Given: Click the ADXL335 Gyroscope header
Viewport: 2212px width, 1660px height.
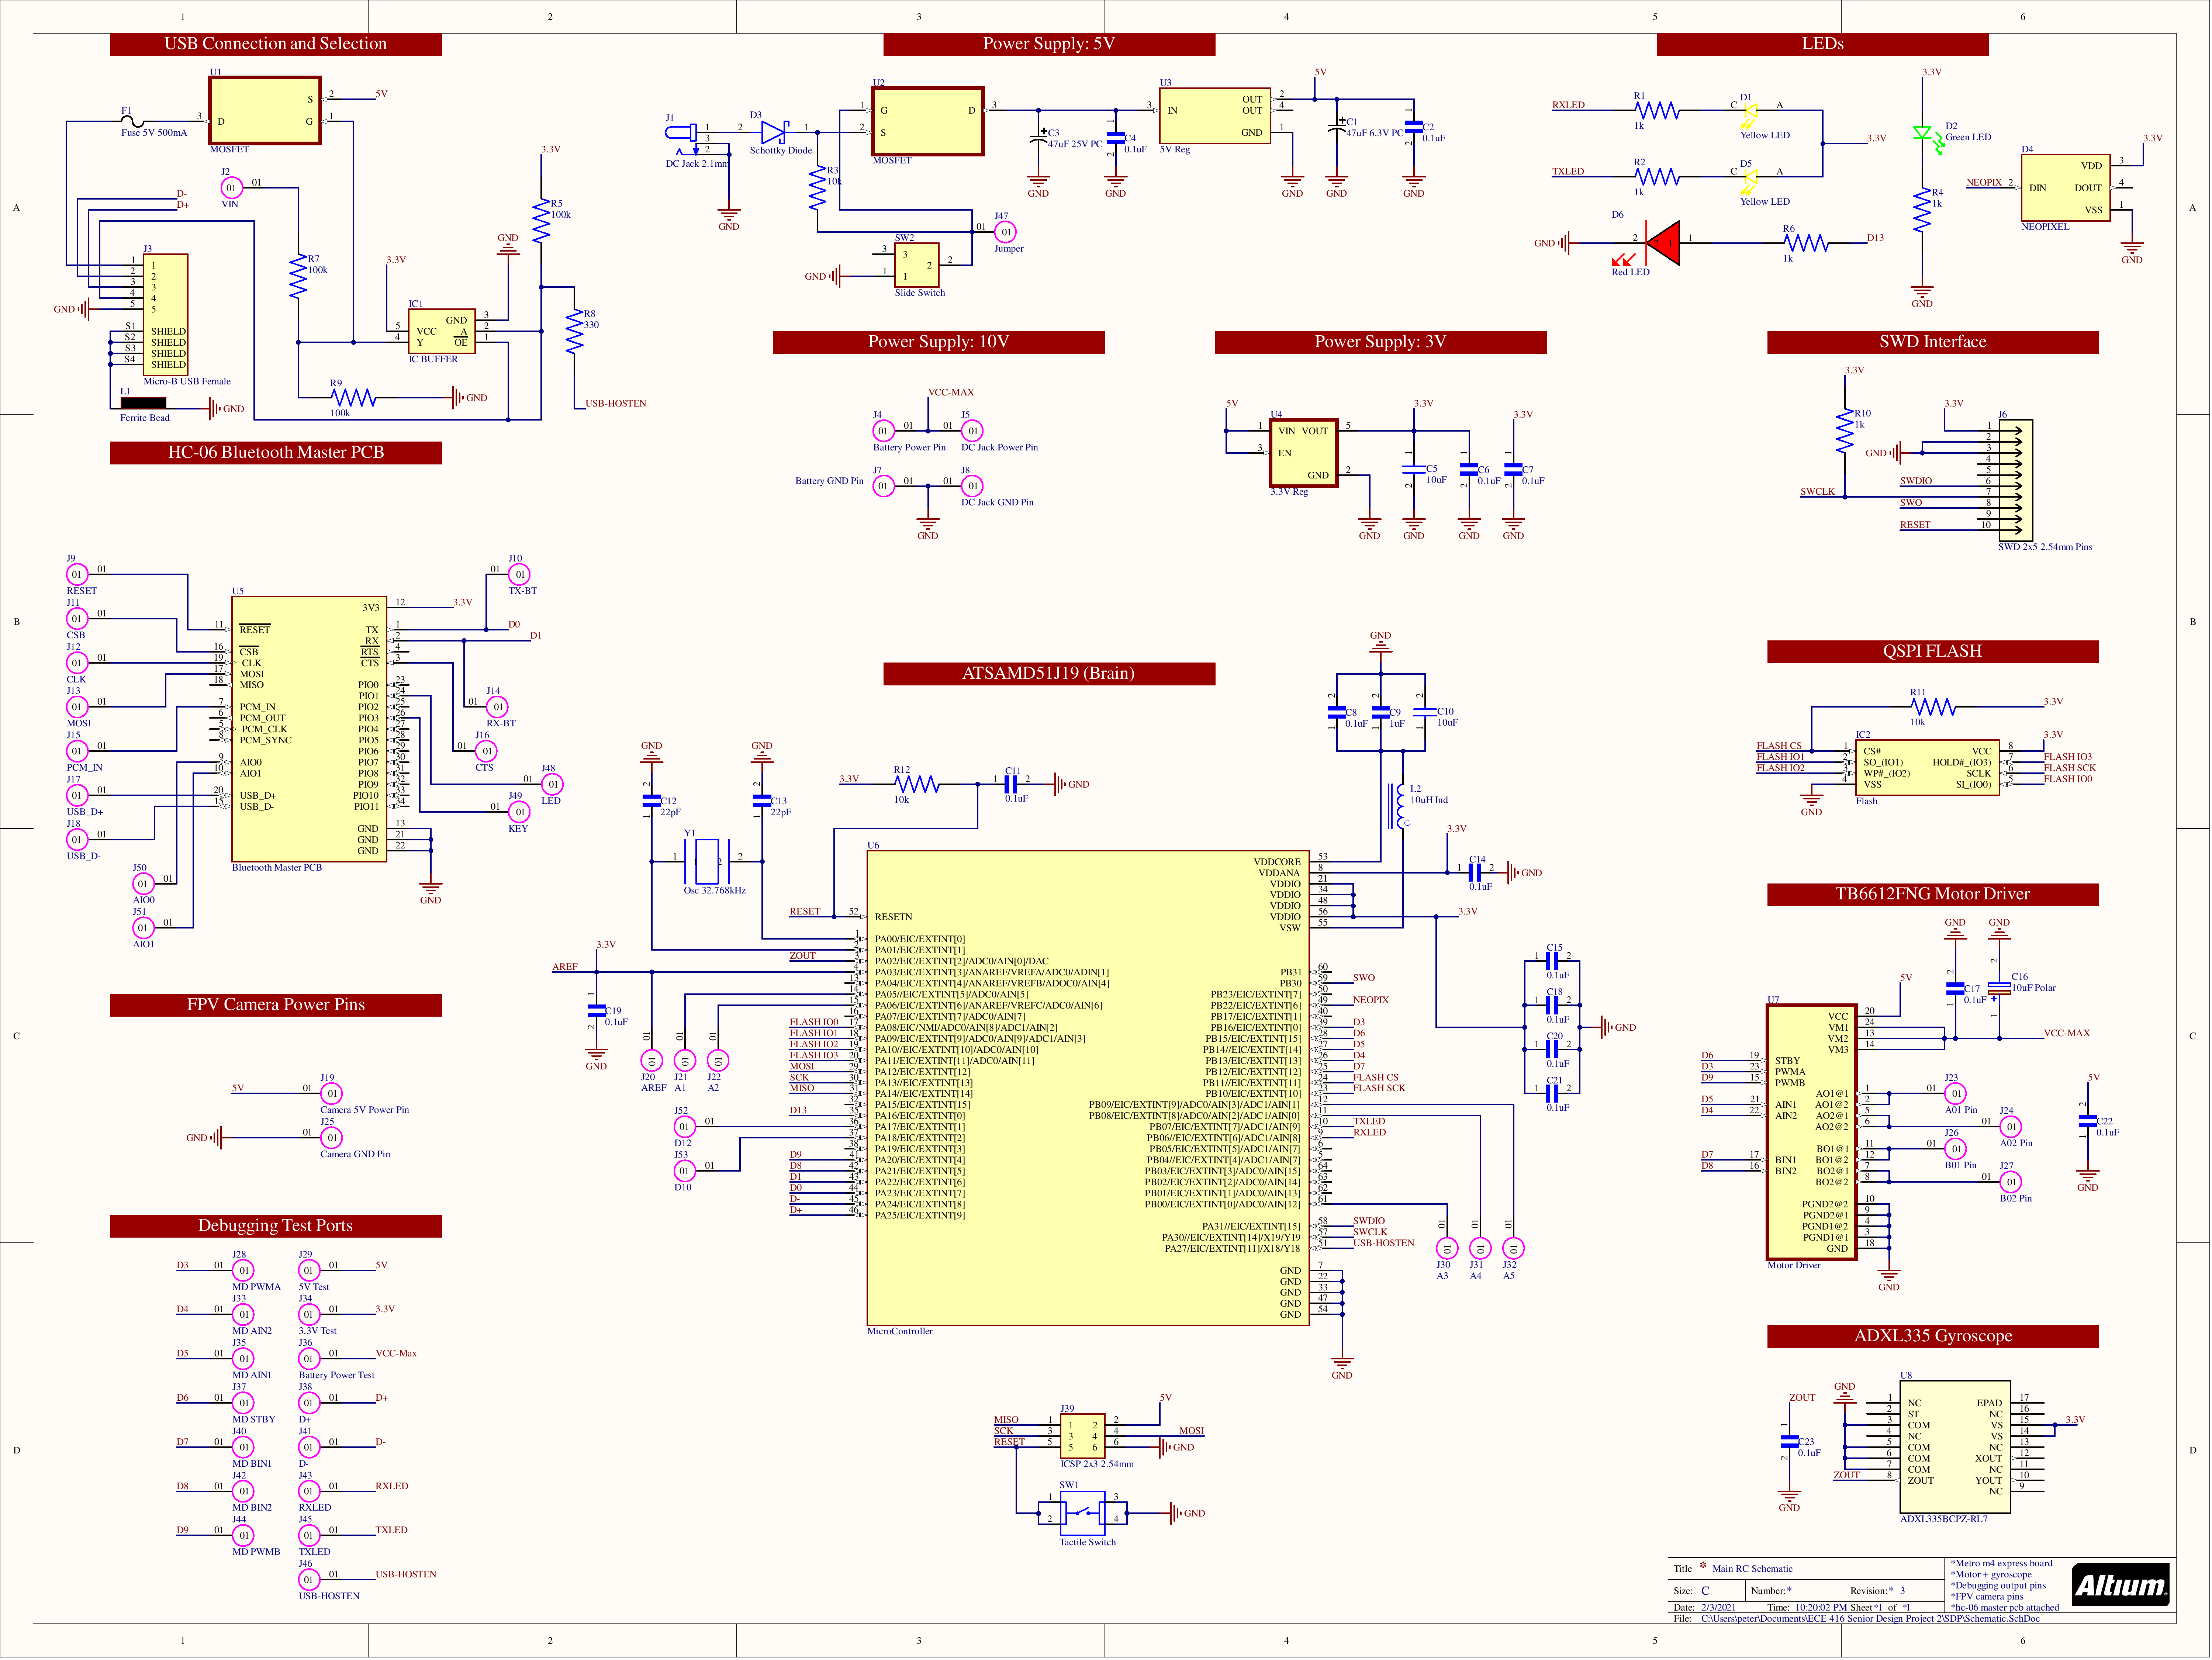Looking at the screenshot, I should point(1933,1337).
